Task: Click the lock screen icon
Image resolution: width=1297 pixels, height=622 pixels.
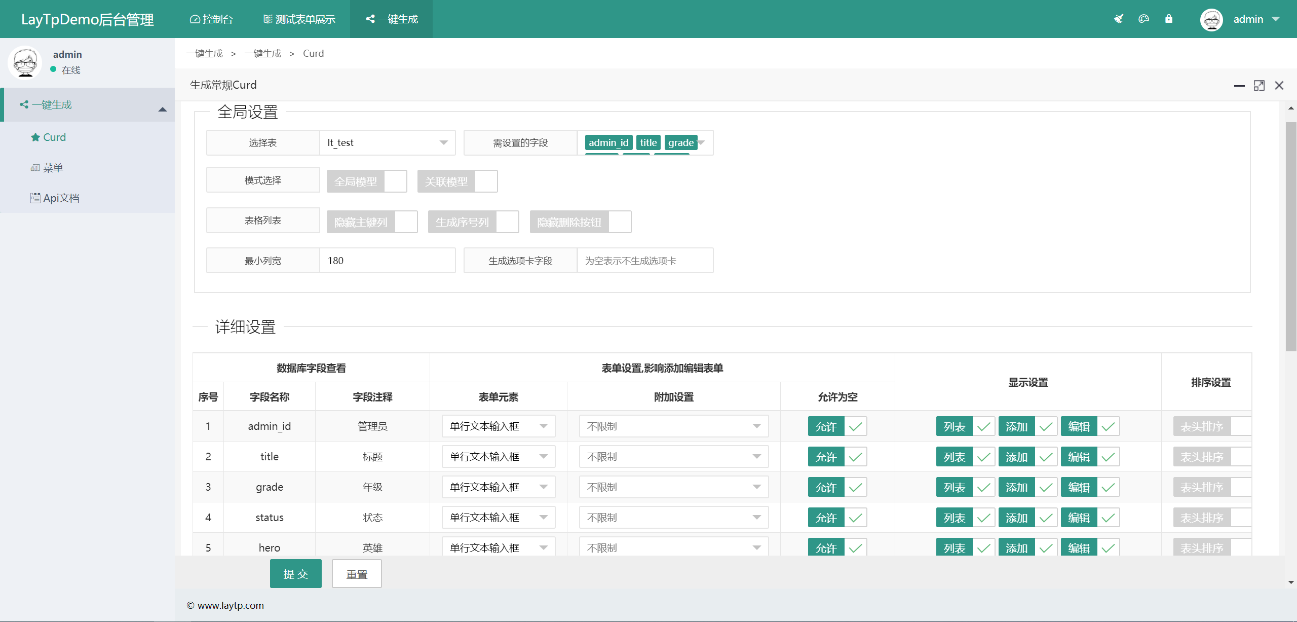Action: click(x=1169, y=19)
